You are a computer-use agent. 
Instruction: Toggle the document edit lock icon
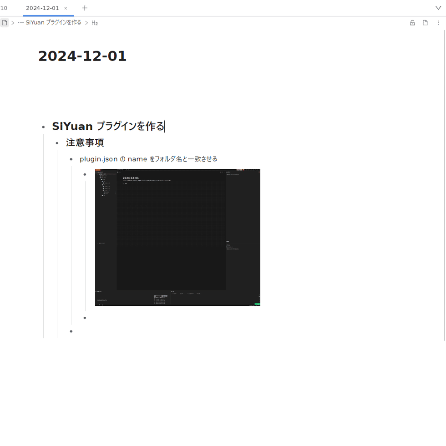click(412, 23)
